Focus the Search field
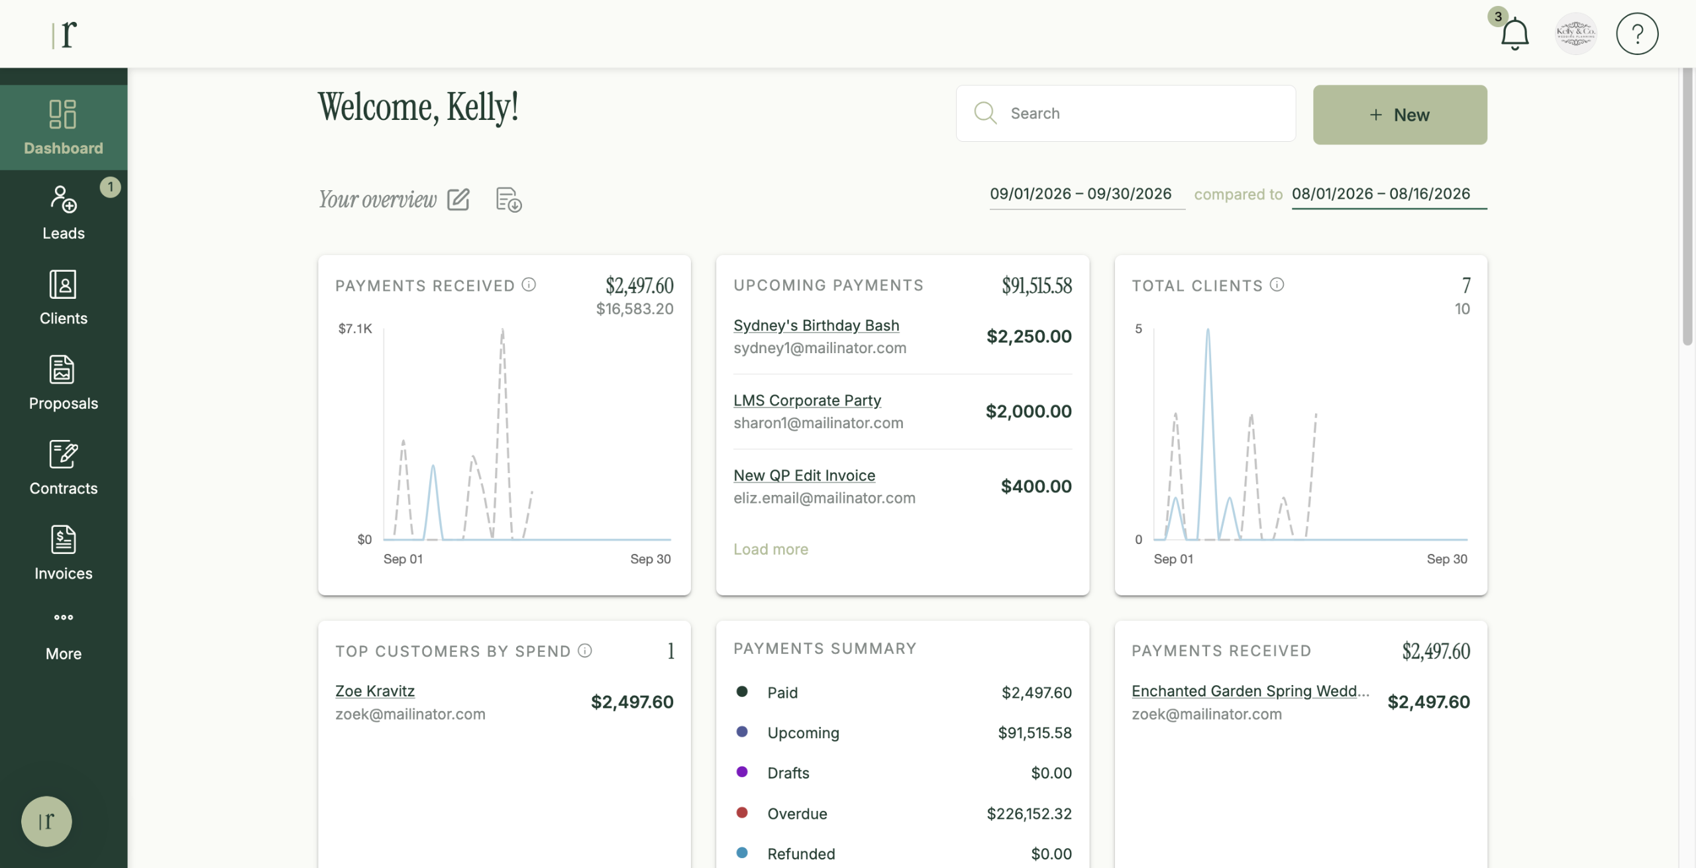 1126,113
